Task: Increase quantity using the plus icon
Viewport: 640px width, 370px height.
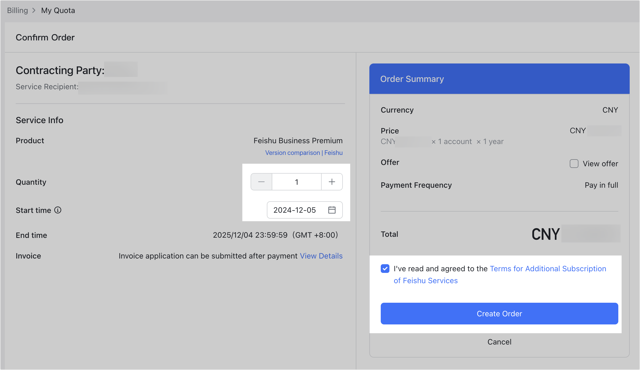Action: [x=332, y=182]
